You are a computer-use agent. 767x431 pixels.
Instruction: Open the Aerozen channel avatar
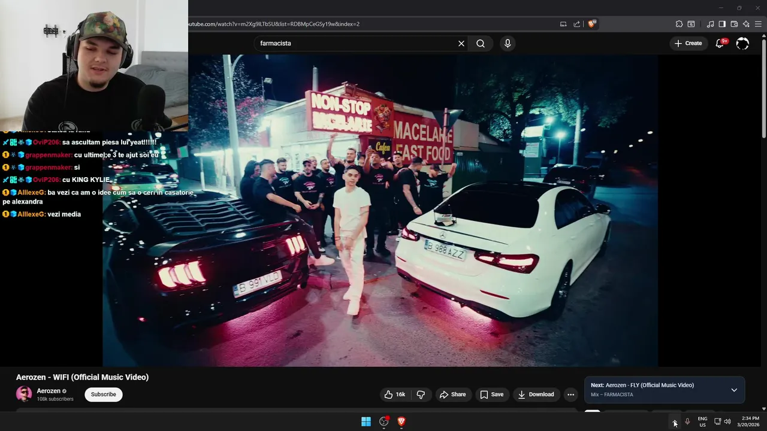[x=24, y=394]
